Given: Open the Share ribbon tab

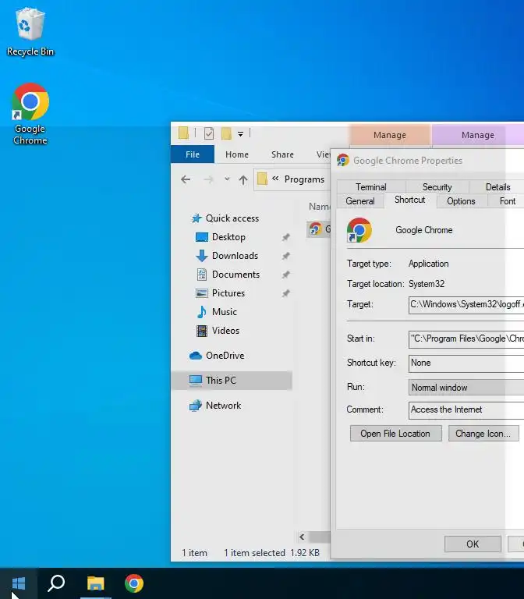Looking at the screenshot, I should click(x=282, y=154).
